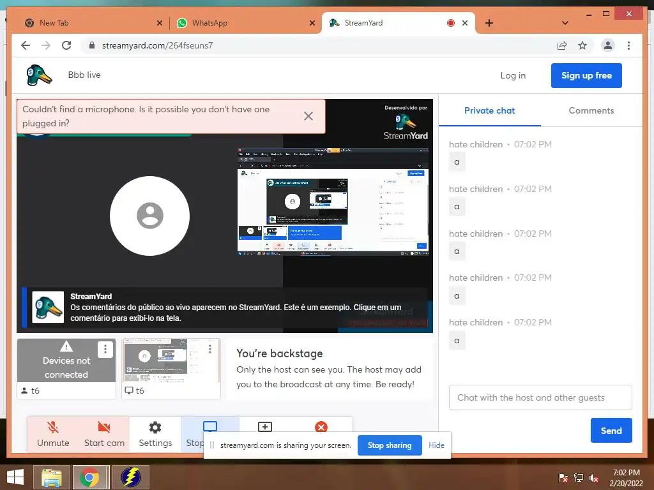Open options menu on screen share thumbnail

(x=209, y=348)
